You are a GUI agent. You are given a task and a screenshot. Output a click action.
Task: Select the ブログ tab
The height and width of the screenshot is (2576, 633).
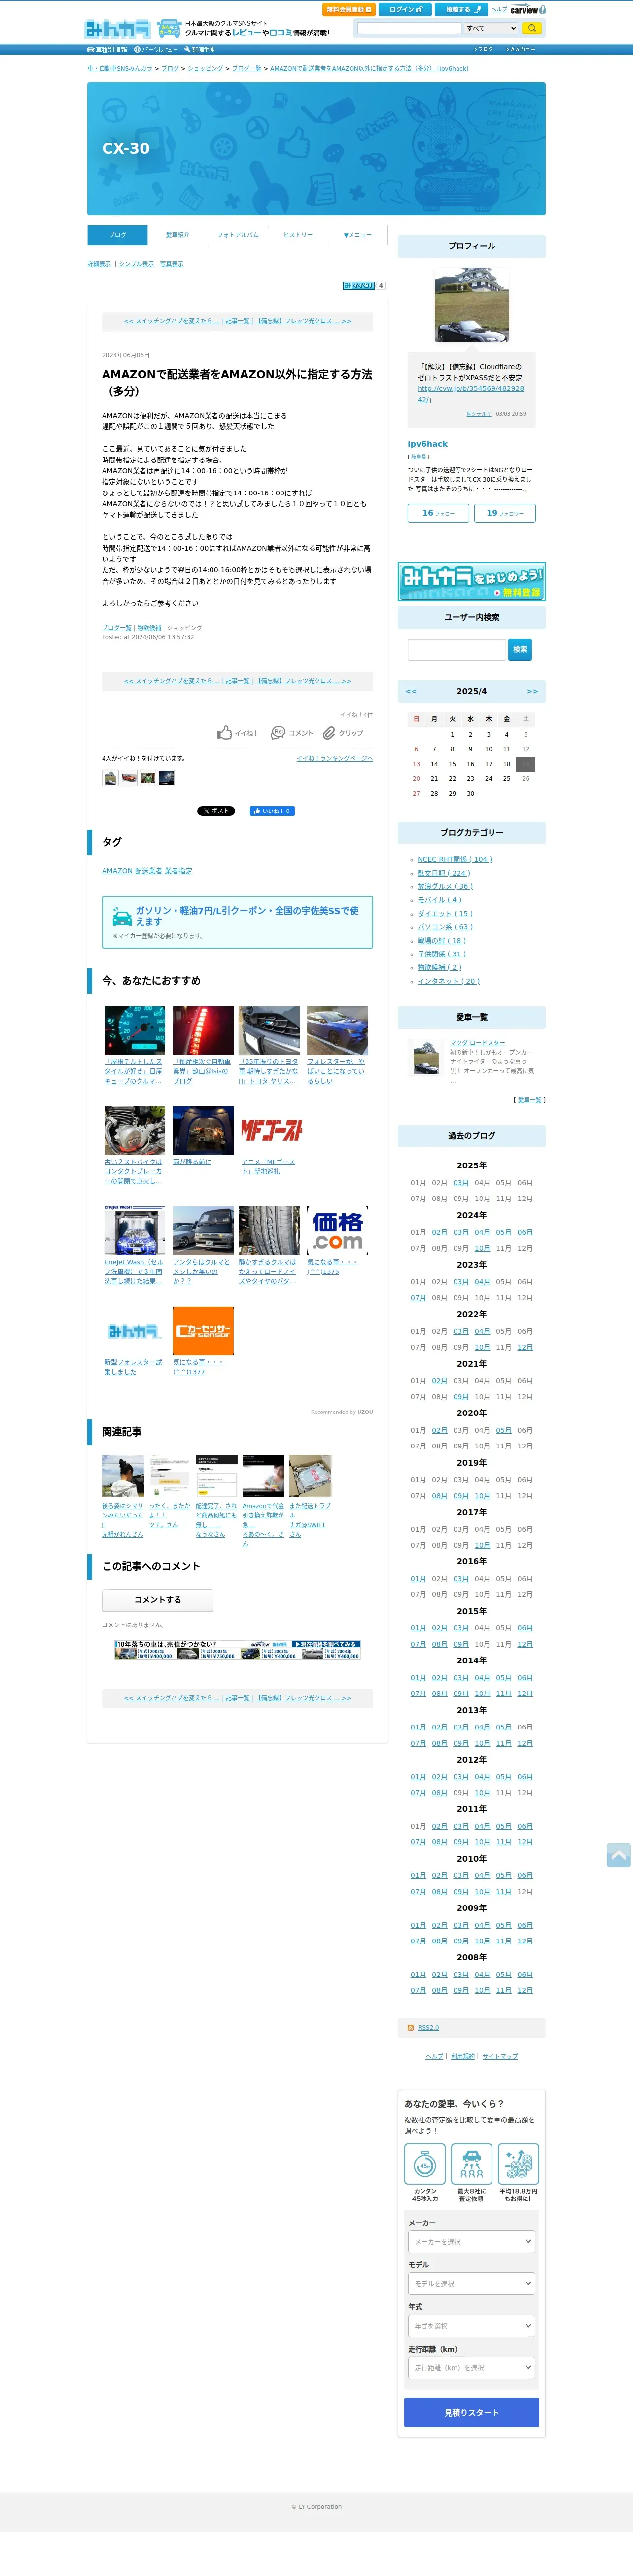117,235
